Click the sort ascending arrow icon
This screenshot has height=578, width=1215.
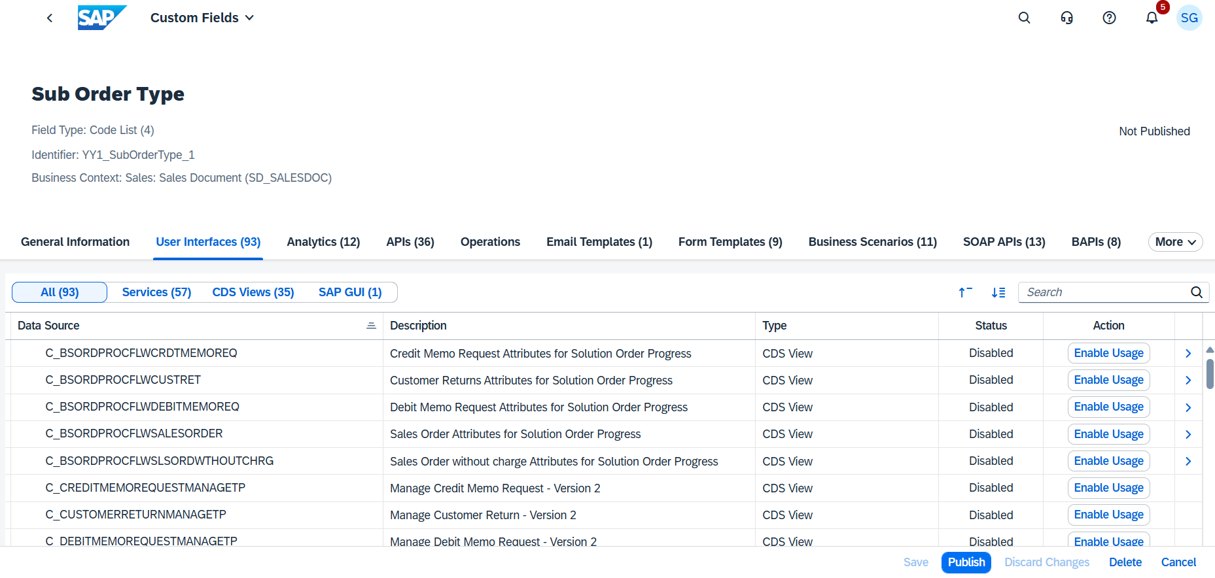[964, 292]
